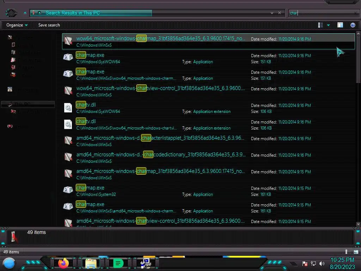Select the chartv.dll name in C:\Windows\SysWOW64
Viewport: 361px width, 271px height.
[x=86, y=105]
